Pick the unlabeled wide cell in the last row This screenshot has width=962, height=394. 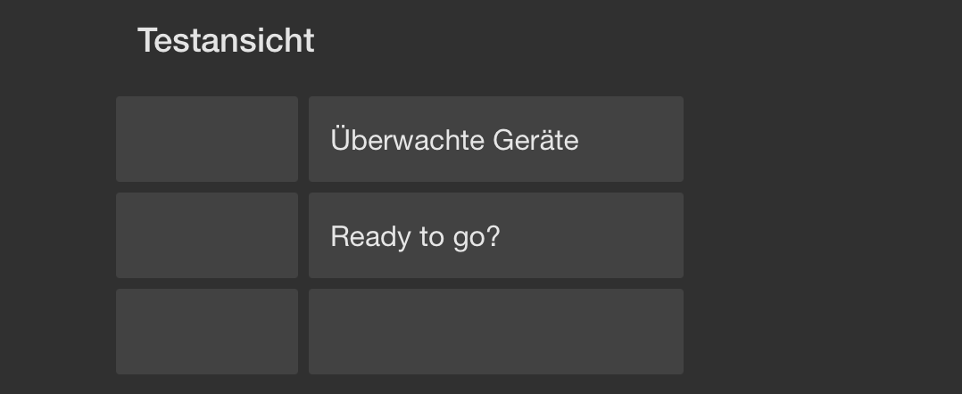(495, 332)
